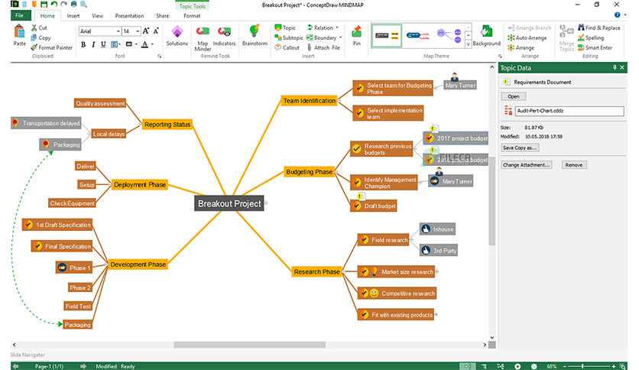The width and height of the screenshot is (639, 370).
Task: Pin the Topic Data panel
Action: tap(615, 67)
